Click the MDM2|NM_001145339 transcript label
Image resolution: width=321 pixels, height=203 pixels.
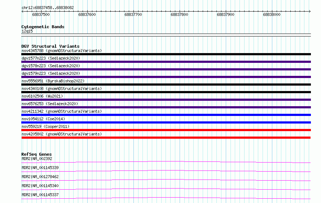(x=40, y=168)
